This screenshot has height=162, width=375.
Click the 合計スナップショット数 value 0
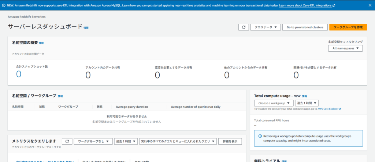coord(19,74)
